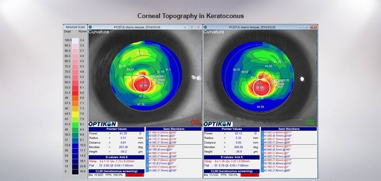Select the 100.5 diopter color swatch

pos(75,40)
